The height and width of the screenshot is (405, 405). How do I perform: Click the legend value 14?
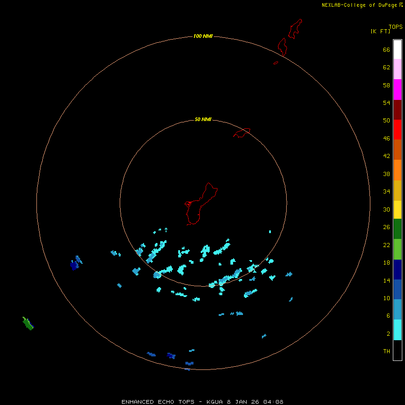[387, 280]
